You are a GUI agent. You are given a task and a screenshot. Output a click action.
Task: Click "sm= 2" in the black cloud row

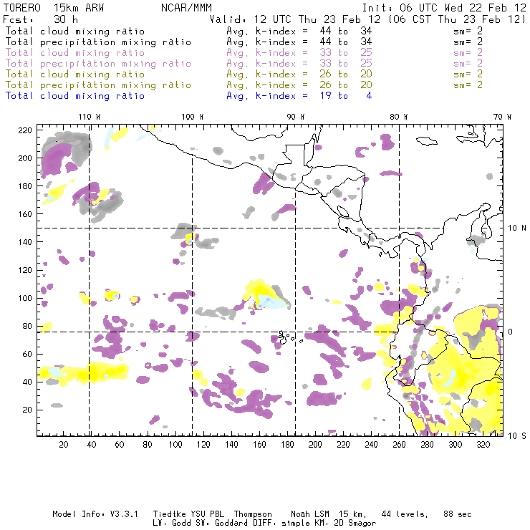pyautogui.click(x=468, y=32)
